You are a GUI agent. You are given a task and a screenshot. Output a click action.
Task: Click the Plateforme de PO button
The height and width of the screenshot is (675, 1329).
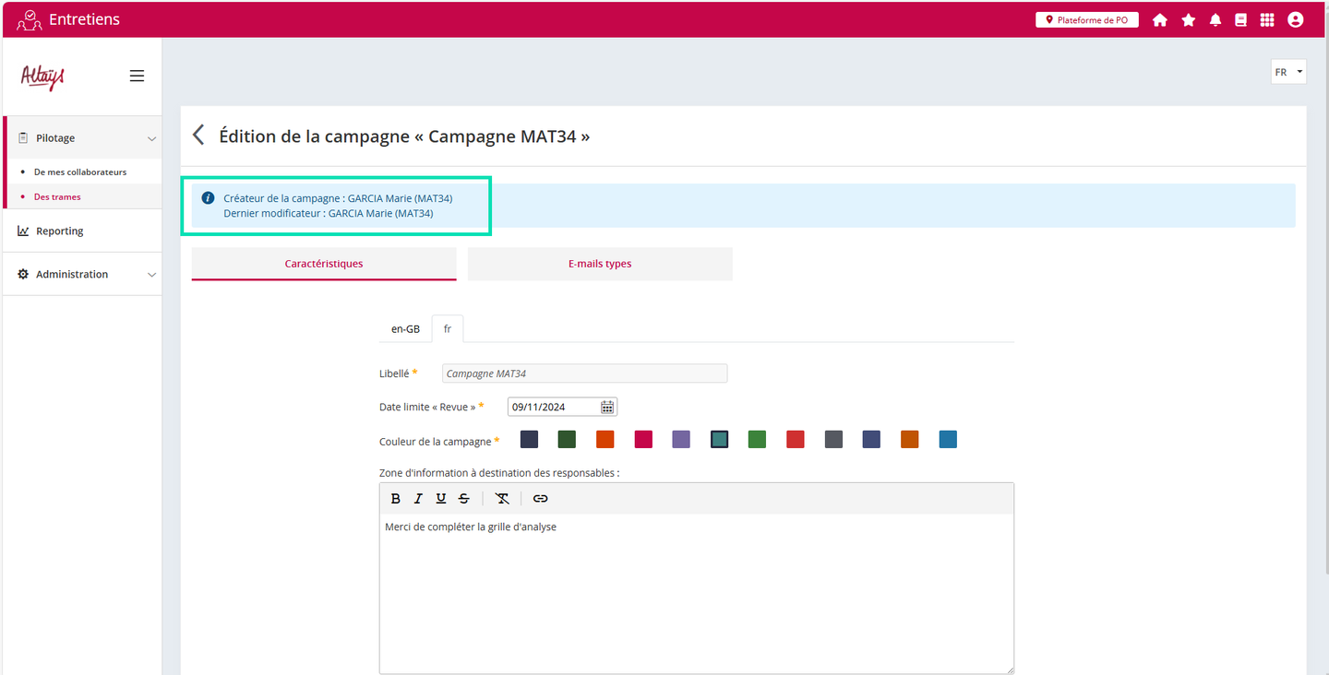pos(1086,19)
